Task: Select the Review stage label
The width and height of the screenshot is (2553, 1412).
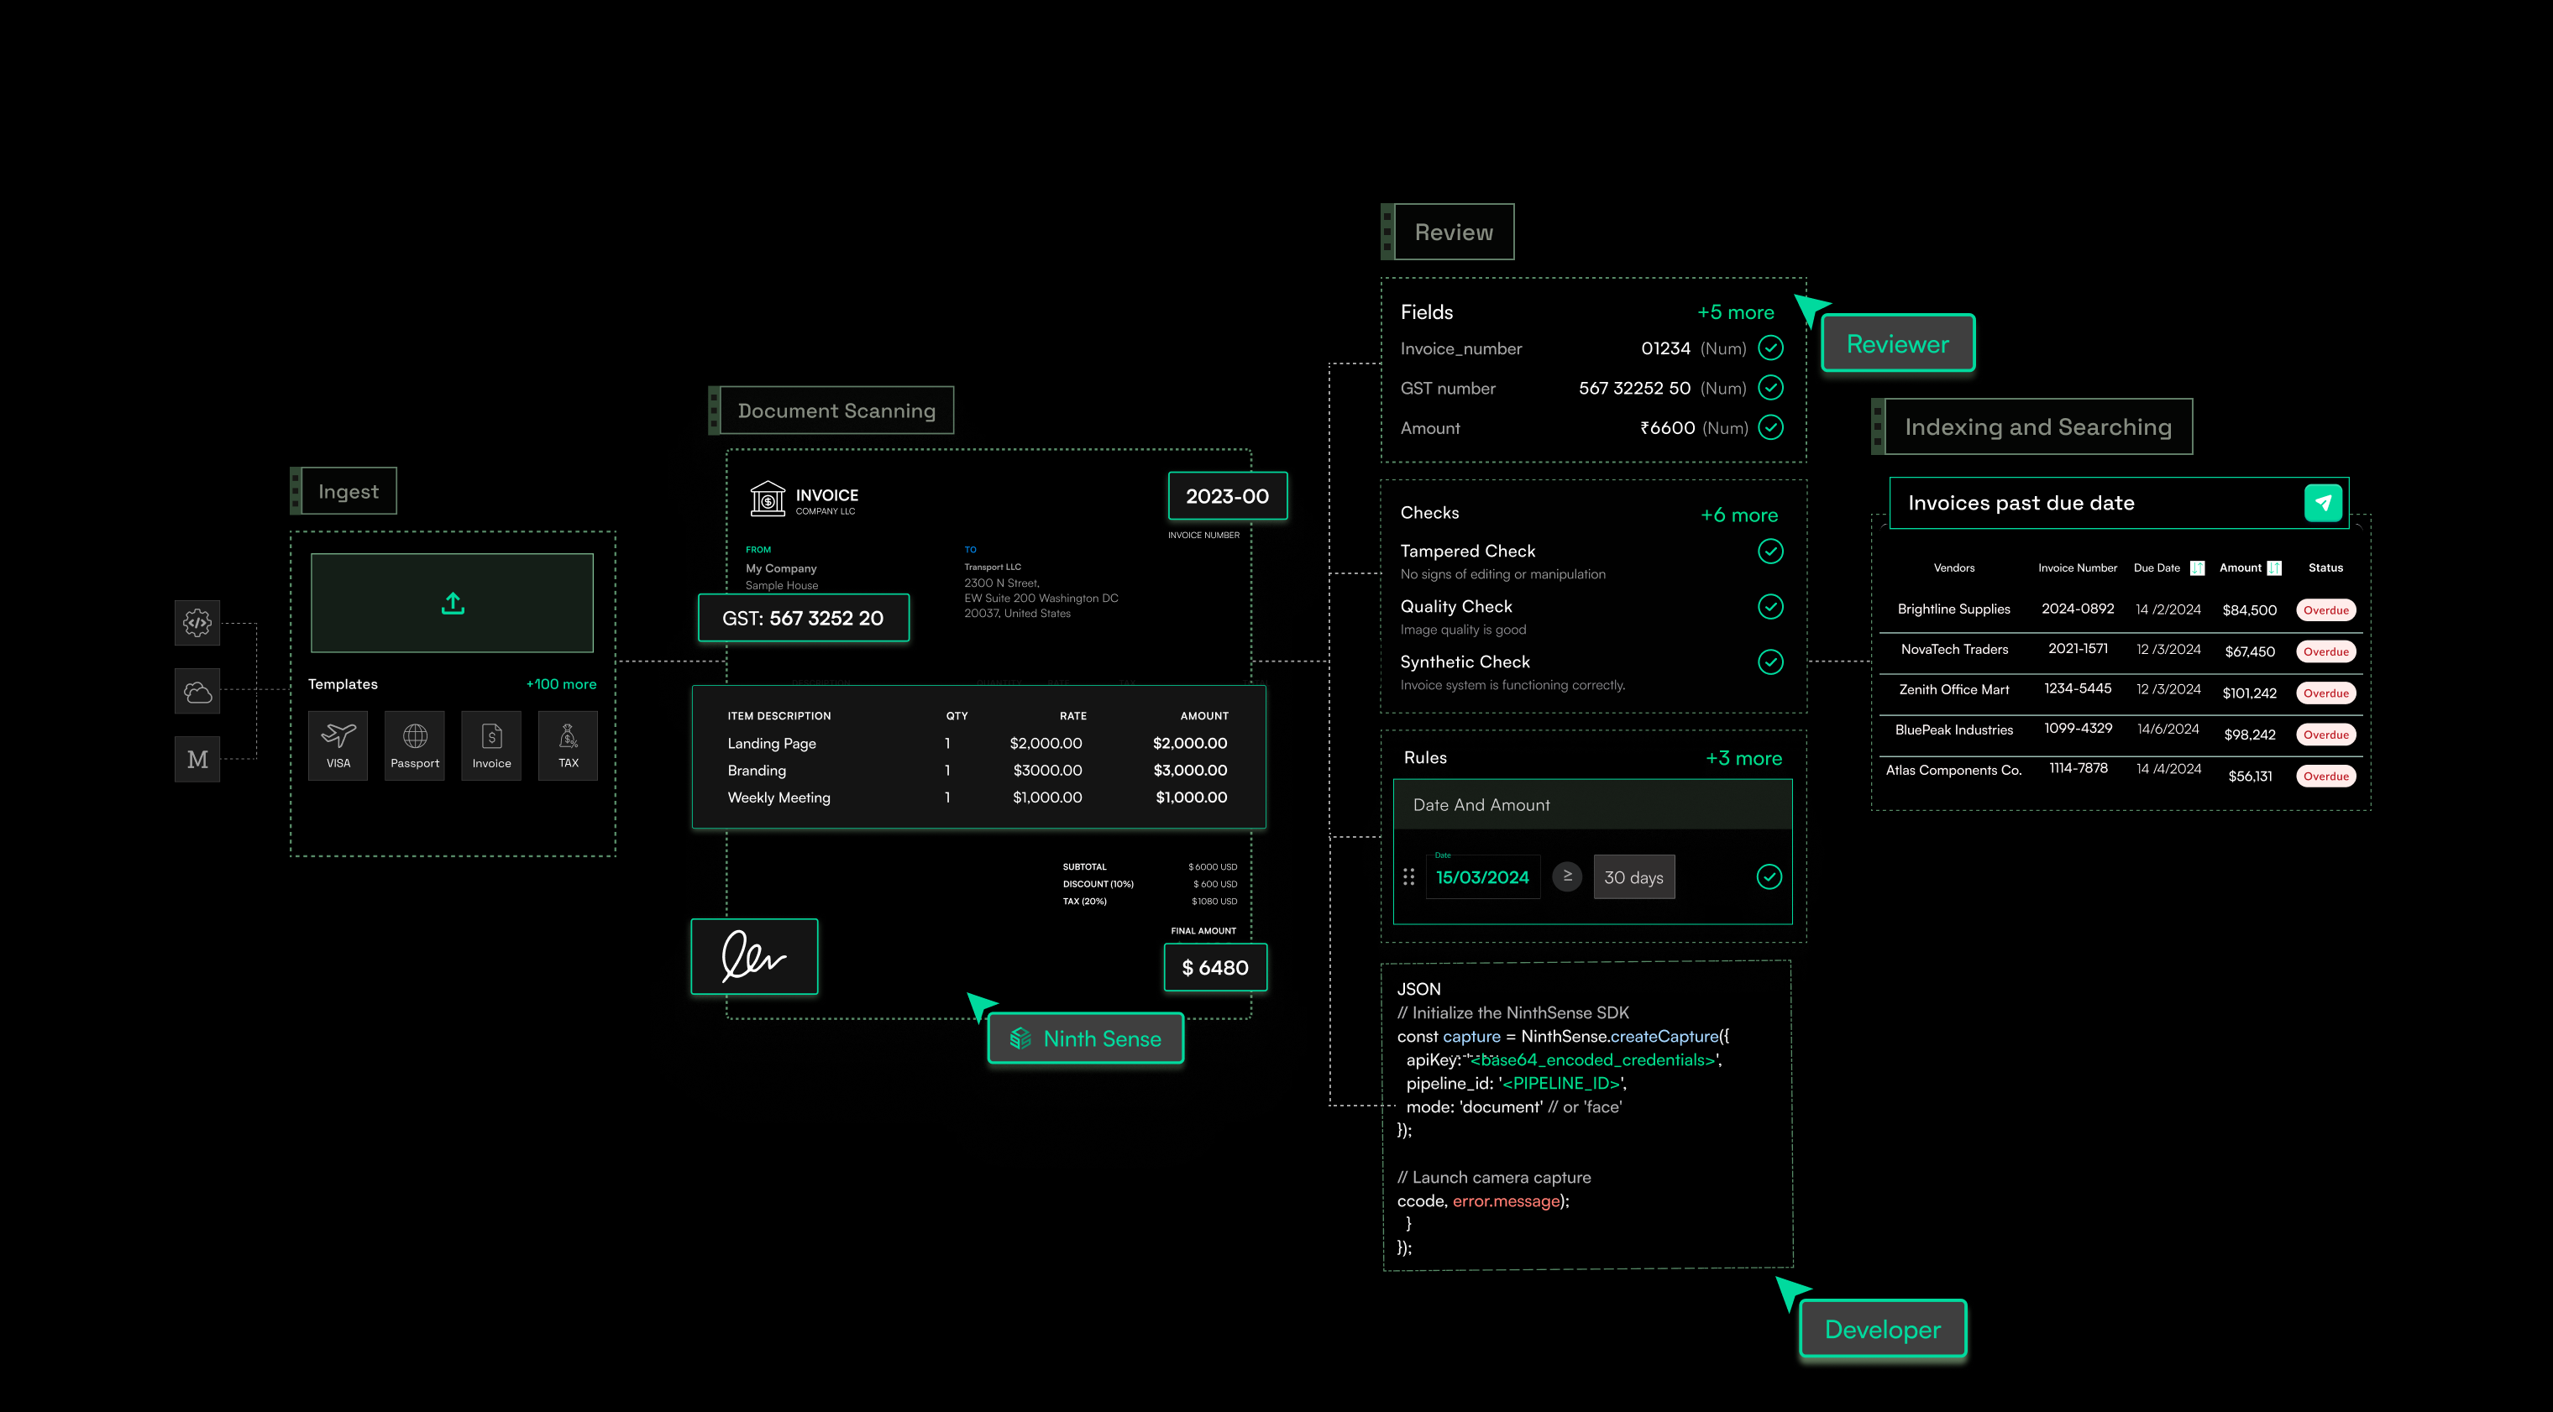Action: click(x=1453, y=232)
